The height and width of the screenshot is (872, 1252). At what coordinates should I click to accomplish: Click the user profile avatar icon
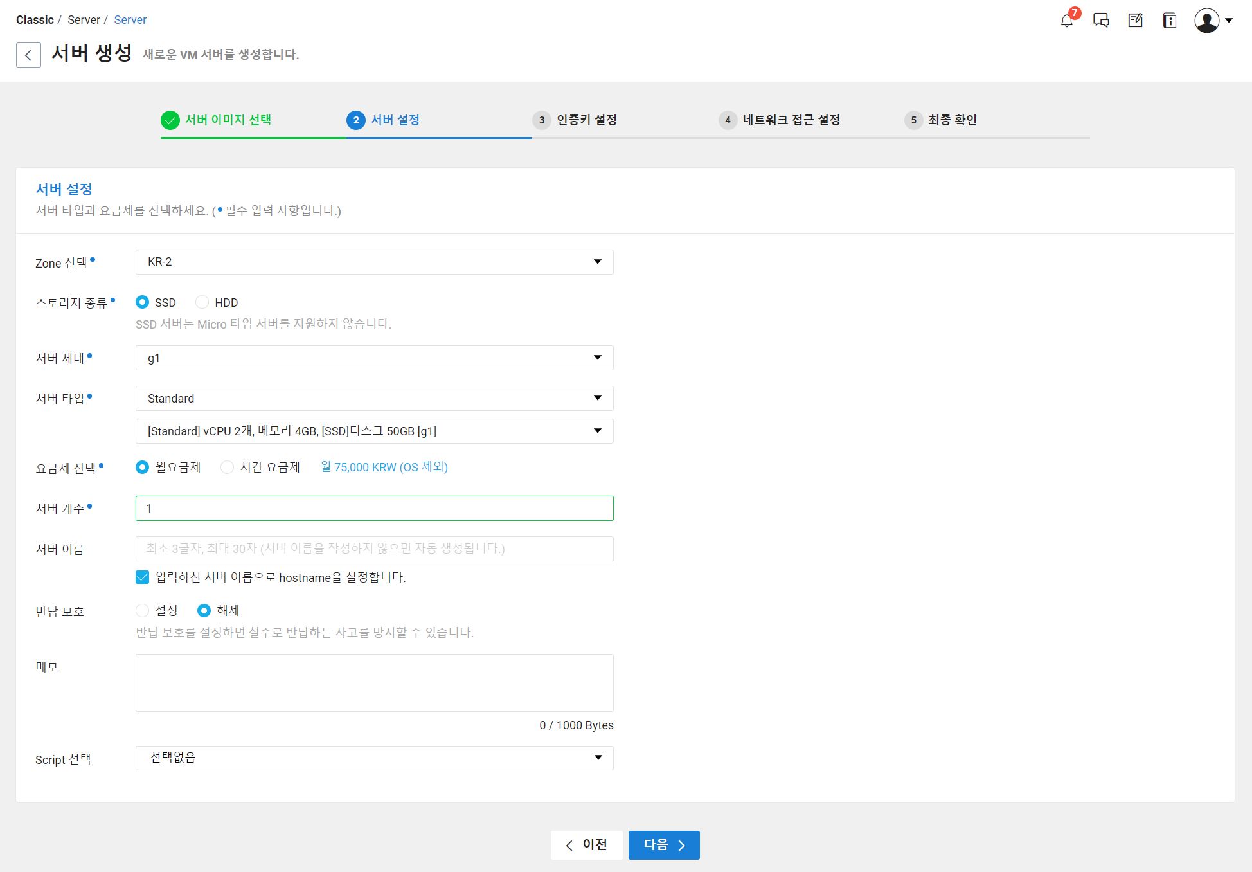tap(1207, 21)
